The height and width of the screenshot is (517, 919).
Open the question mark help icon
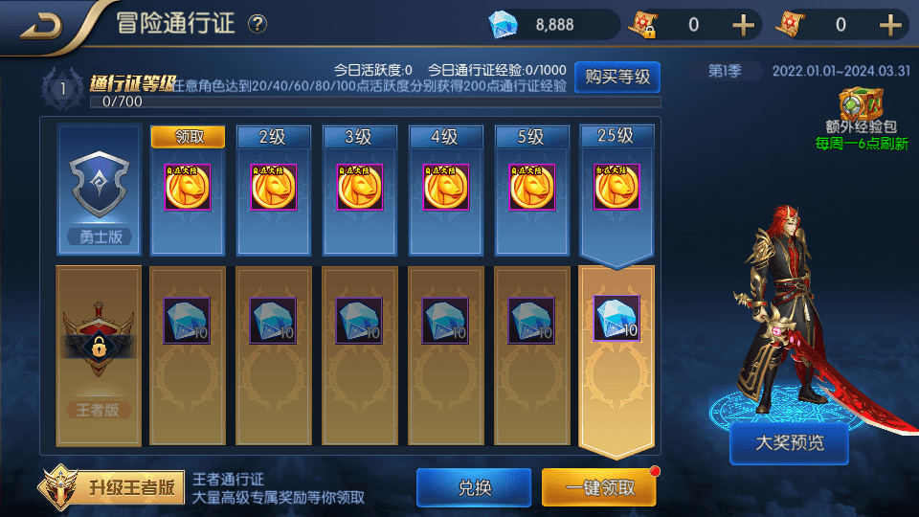click(x=258, y=24)
